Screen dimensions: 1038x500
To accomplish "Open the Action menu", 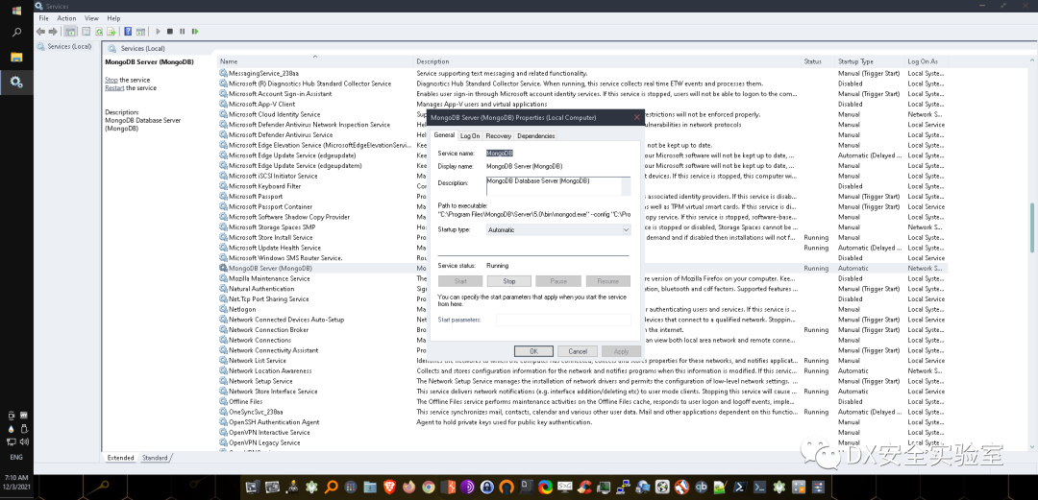I will (x=67, y=18).
